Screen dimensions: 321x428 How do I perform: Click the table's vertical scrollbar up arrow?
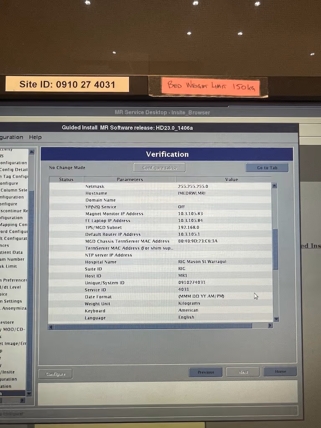pyautogui.click(x=275, y=186)
